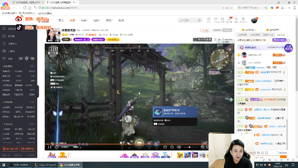Viewport: 298px width, 168px height.
Task: Collapse the left sidebar handle arrow
Action: pos(38,91)
